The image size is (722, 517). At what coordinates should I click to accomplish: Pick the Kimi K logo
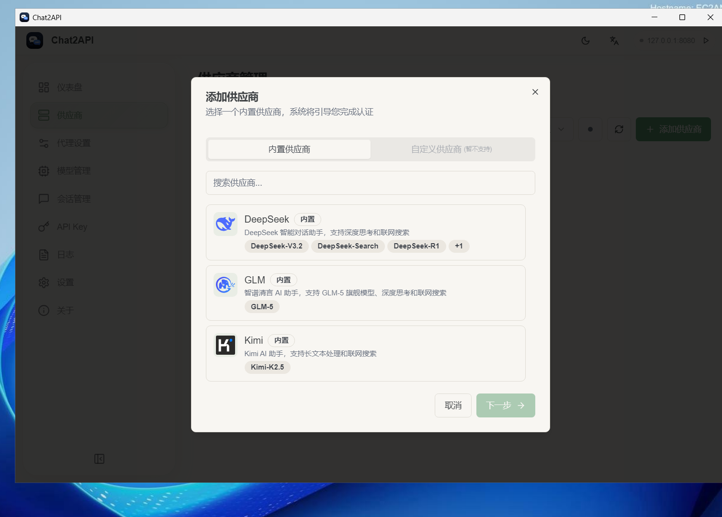tap(226, 345)
